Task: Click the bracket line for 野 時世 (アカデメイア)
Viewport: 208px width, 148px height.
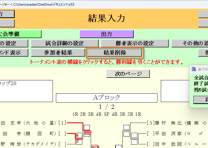Action: pyautogui.click(x=71, y=144)
